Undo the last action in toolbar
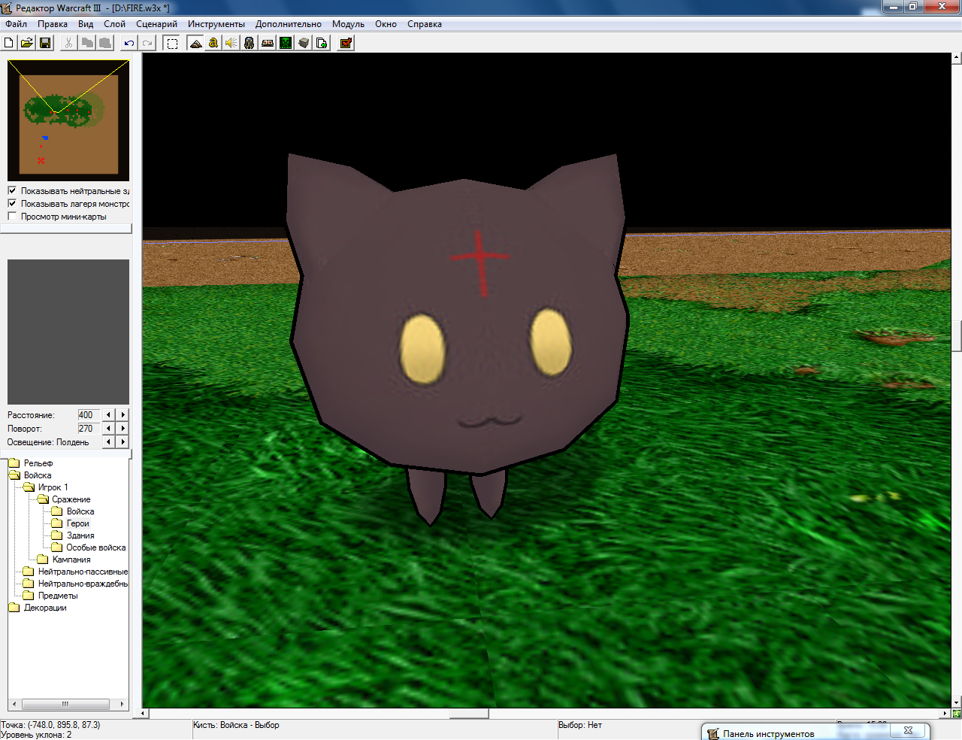 (129, 43)
